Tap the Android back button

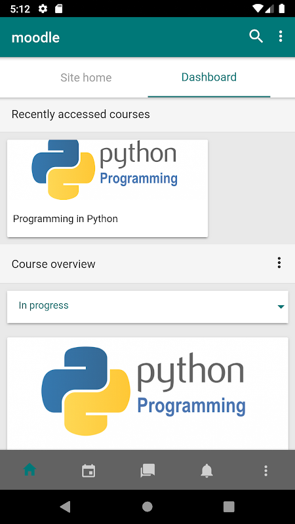coord(65,506)
